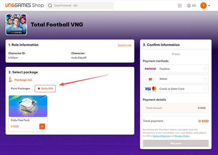
Task: Select PayNow payment radio button
Action: point(205,69)
